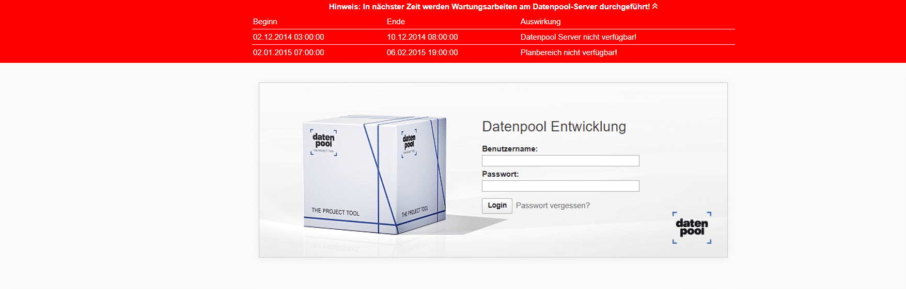Click the datenpool box illustration
The width and height of the screenshot is (906, 289).
point(374,175)
